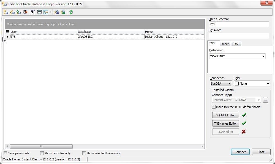Check Show selected home only
The width and height of the screenshot is (275, 164).
point(84,153)
